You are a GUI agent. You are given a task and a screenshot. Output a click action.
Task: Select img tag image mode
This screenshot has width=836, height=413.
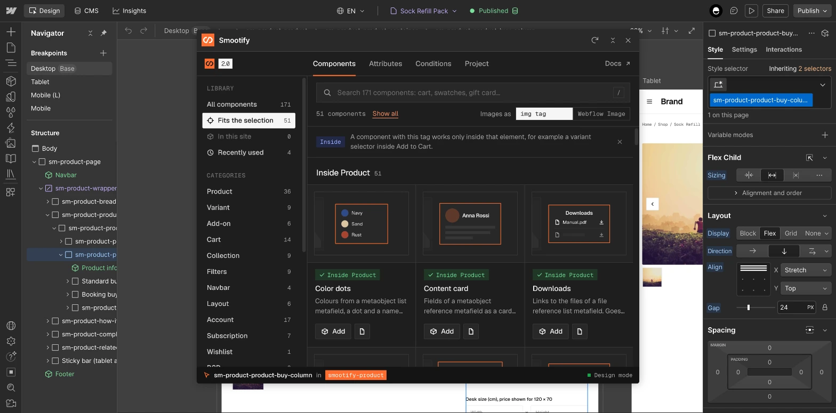click(x=544, y=114)
